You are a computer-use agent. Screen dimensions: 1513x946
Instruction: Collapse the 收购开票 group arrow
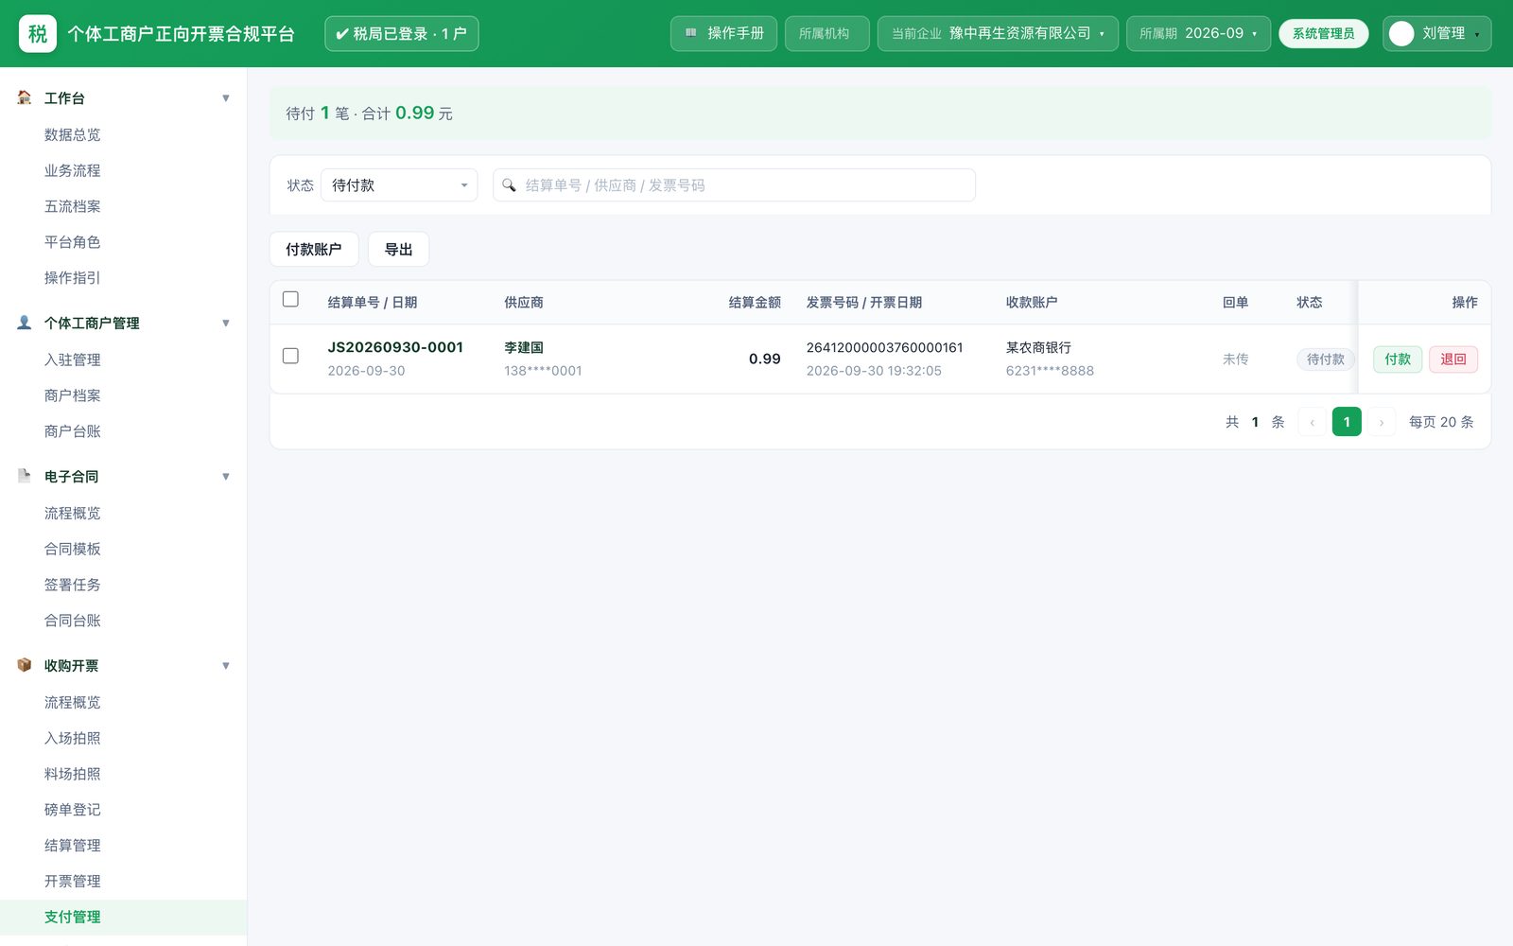click(x=226, y=666)
